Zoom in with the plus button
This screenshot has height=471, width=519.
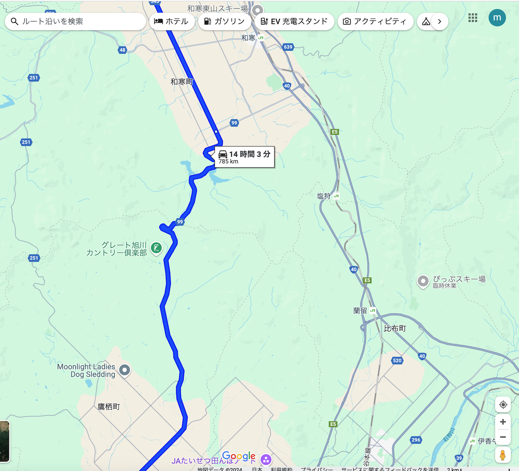(503, 422)
